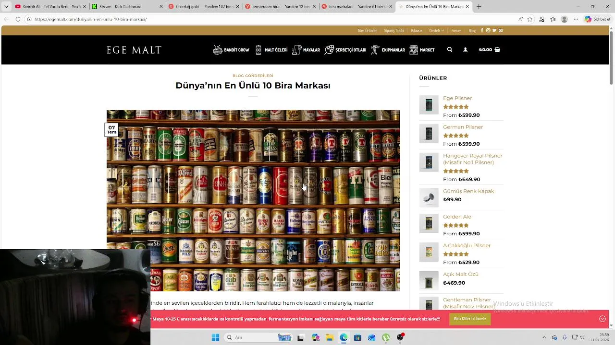Open Gümüş Renk Kapak product link
The width and height of the screenshot is (615, 345).
[x=468, y=191]
